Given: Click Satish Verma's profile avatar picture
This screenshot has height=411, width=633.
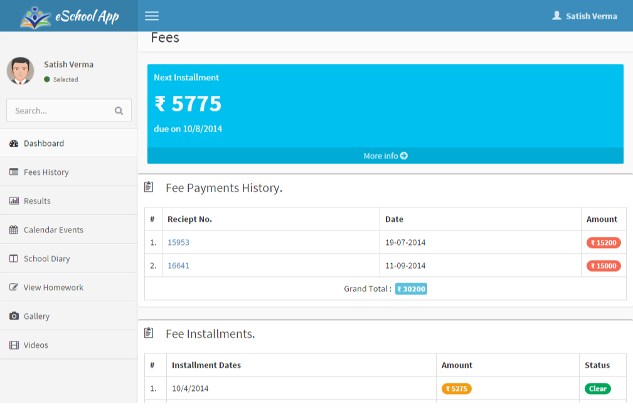Looking at the screenshot, I should pyautogui.click(x=20, y=71).
